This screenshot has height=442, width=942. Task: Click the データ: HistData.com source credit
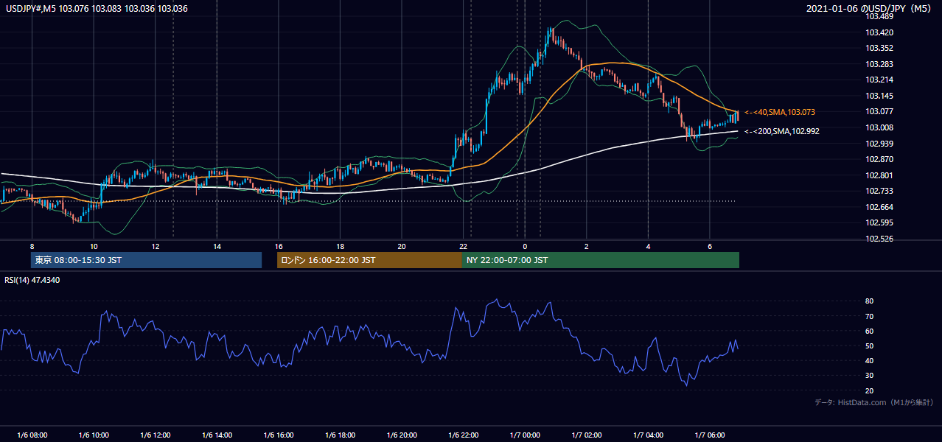point(874,402)
